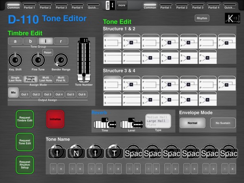Select tone group r
This screenshot has width=244, height=183.
click(x=61, y=41)
